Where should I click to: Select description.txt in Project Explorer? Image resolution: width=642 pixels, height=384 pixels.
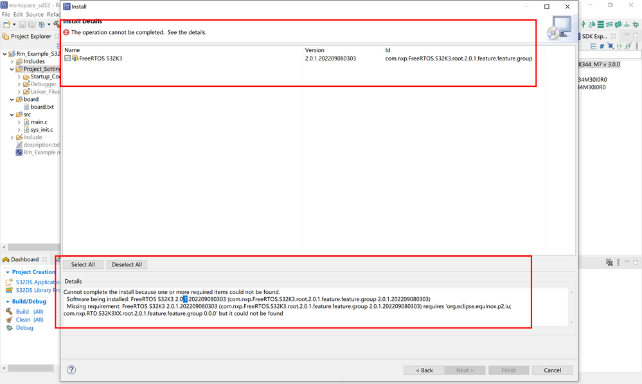click(41, 145)
